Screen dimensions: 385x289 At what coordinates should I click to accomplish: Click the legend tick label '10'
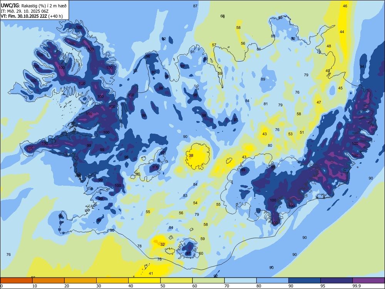pyautogui.click(x=35, y=286)
